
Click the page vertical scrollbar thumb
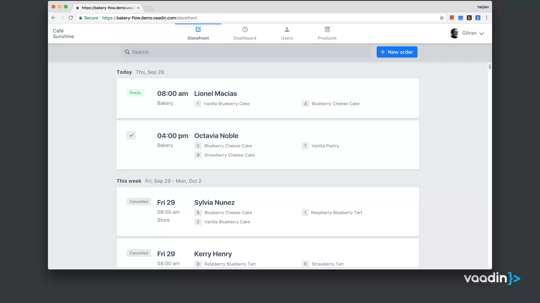click(490, 67)
